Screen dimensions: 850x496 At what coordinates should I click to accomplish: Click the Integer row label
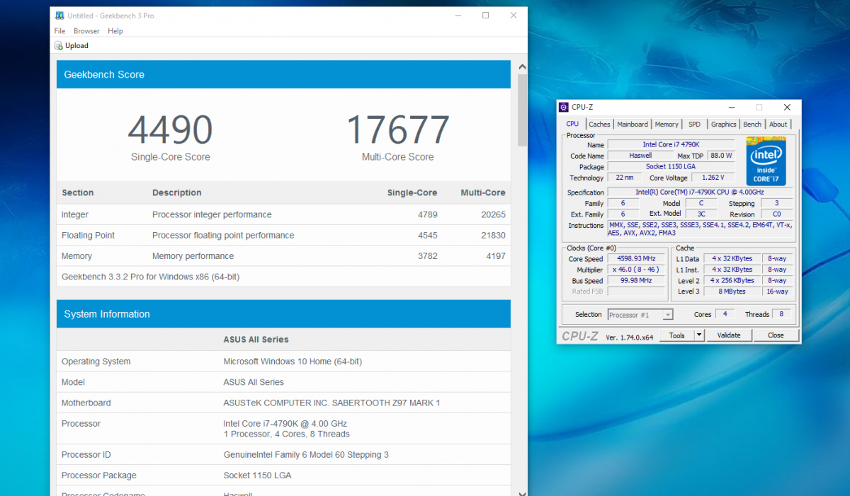(75, 215)
